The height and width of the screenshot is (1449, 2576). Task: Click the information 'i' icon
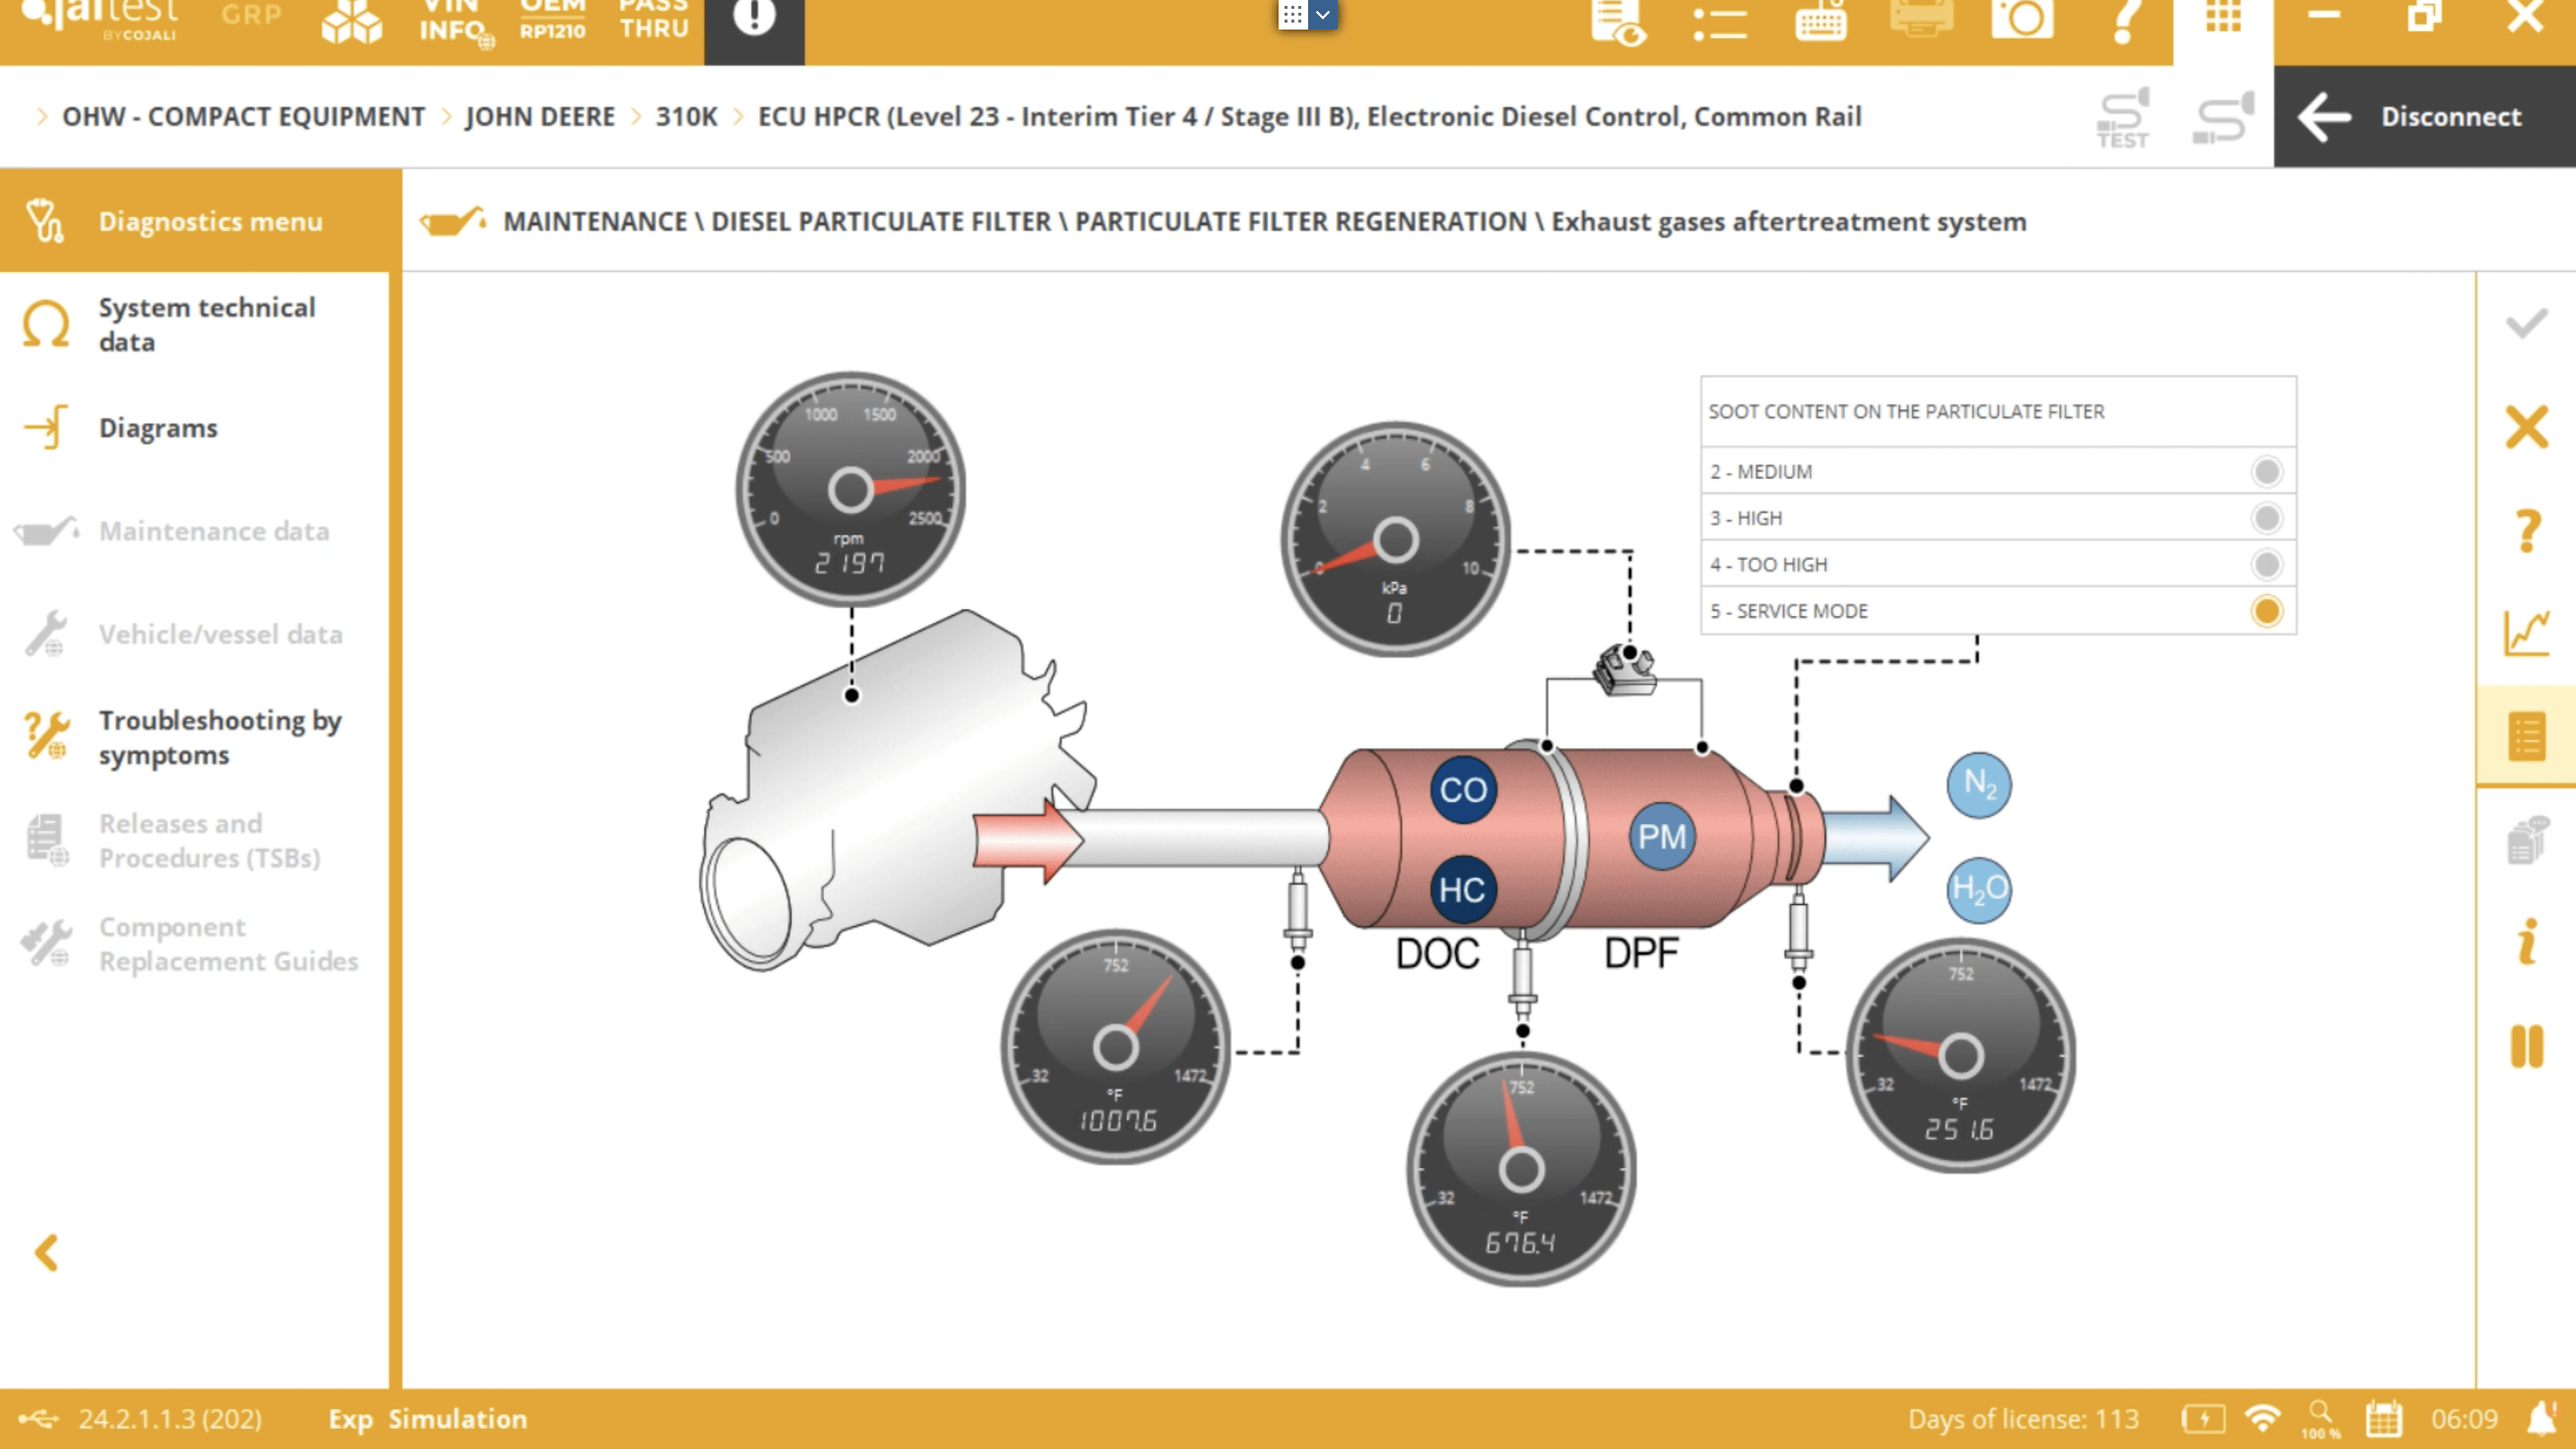tap(2526, 942)
